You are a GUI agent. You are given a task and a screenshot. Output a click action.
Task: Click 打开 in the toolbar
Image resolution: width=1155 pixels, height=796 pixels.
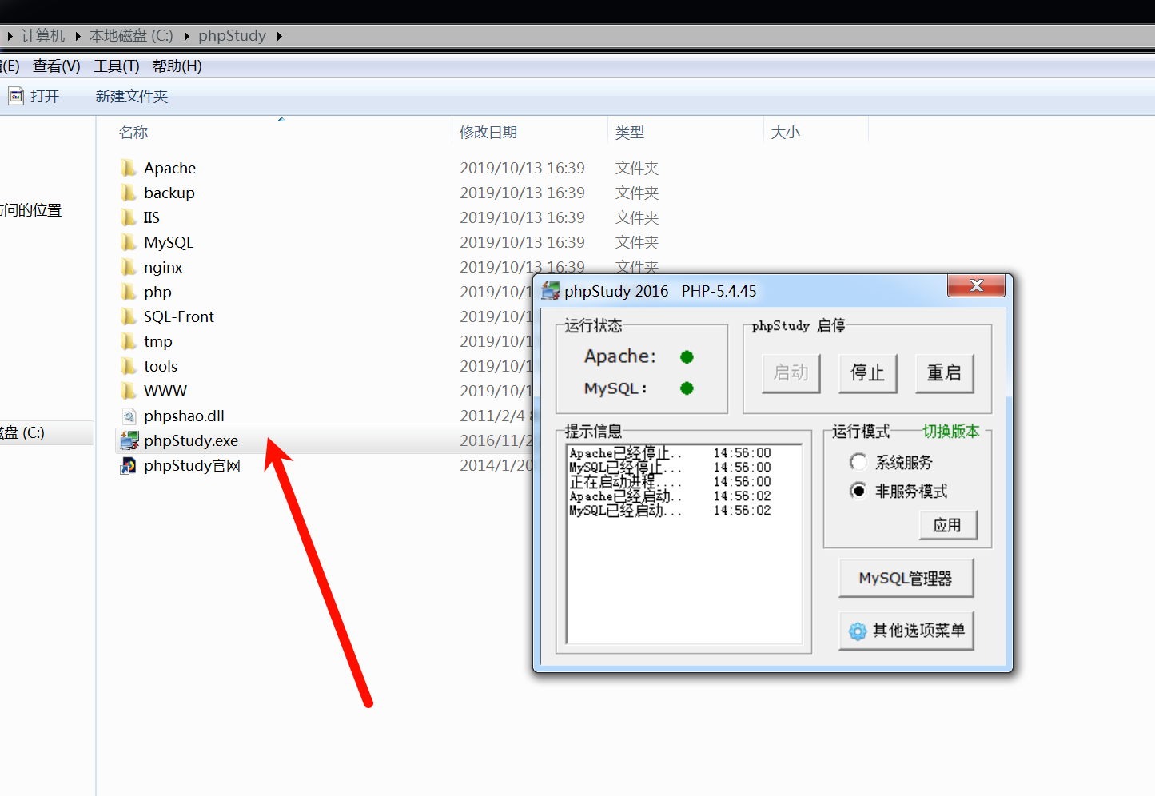click(45, 97)
